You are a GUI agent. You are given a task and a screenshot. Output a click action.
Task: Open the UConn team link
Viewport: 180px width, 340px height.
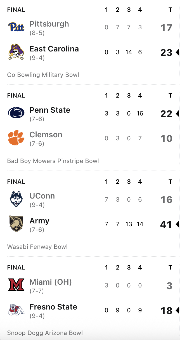42,196
